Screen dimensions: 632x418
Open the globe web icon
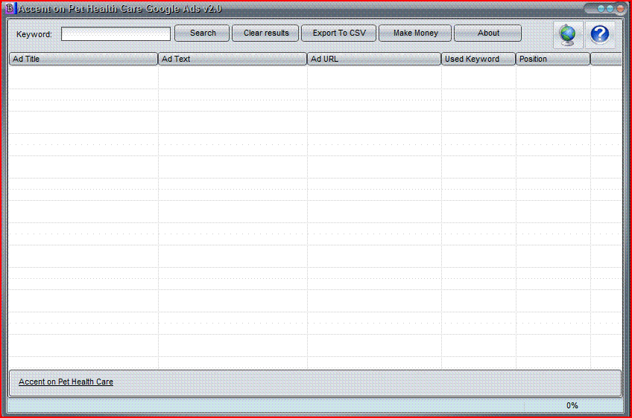click(568, 35)
